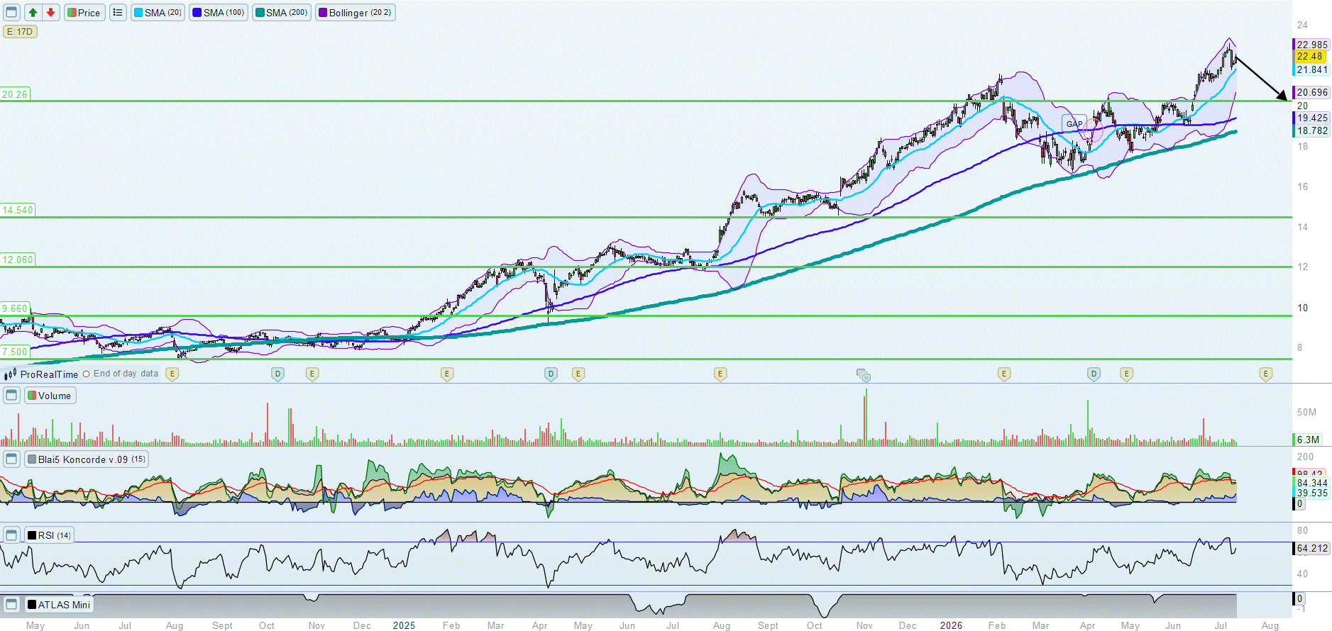Click the 21.841 SMA value on price axis
The height and width of the screenshot is (631, 1332).
pyautogui.click(x=1311, y=69)
